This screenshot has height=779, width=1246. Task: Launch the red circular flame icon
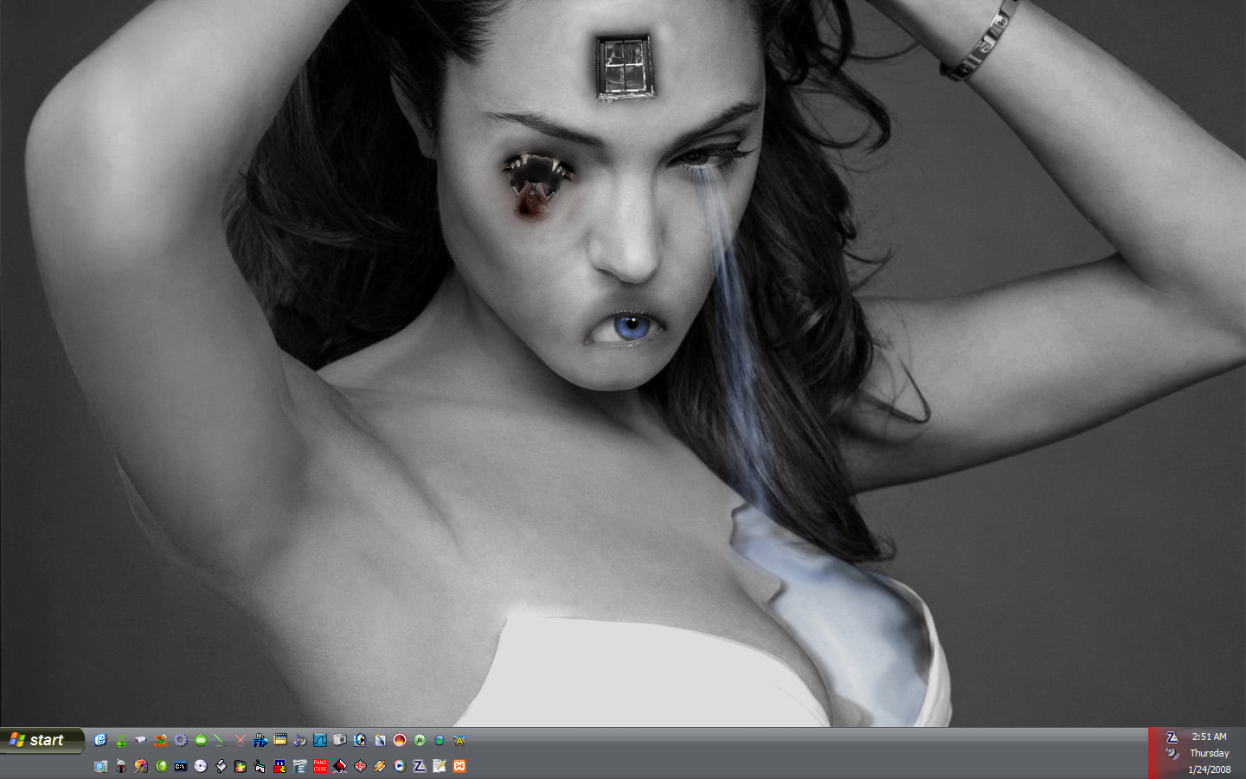coord(399,740)
